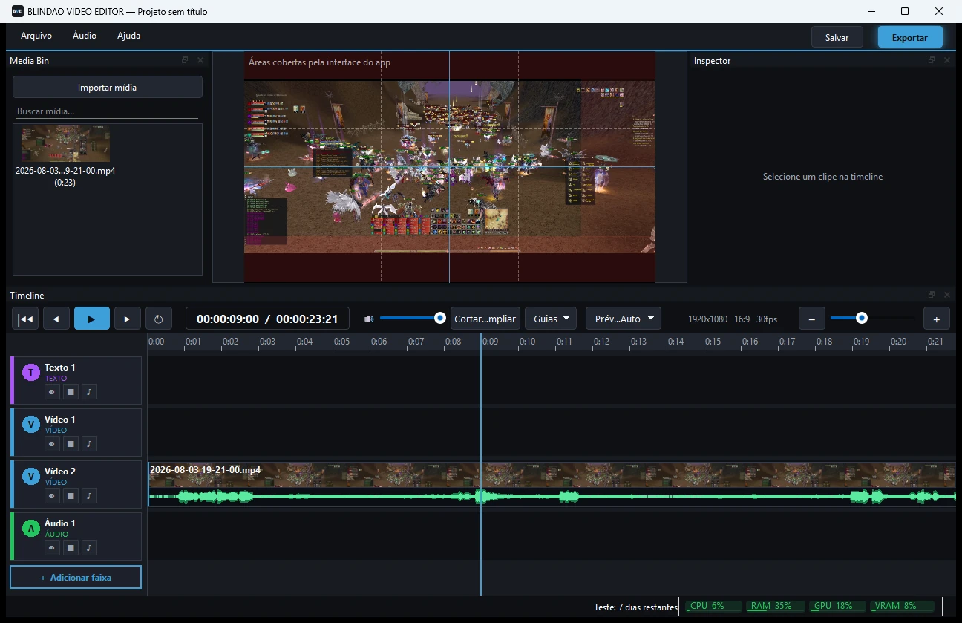Viewport: 962px width, 623px height.
Task: Zoom in the timeline with plus button
Action: point(937,319)
